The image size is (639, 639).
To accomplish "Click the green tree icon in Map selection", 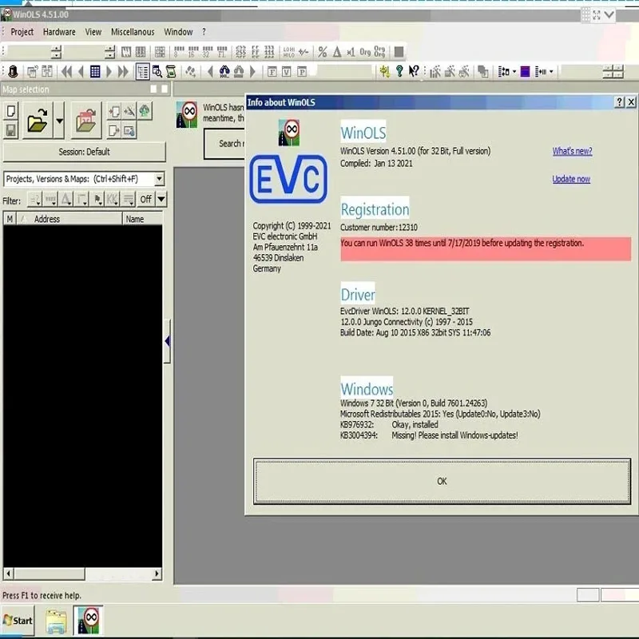I will 145,111.
